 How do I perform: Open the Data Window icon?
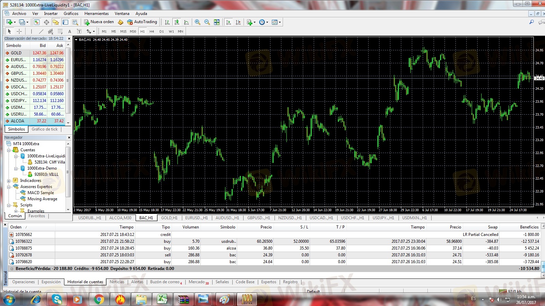[x=46, y=22]
